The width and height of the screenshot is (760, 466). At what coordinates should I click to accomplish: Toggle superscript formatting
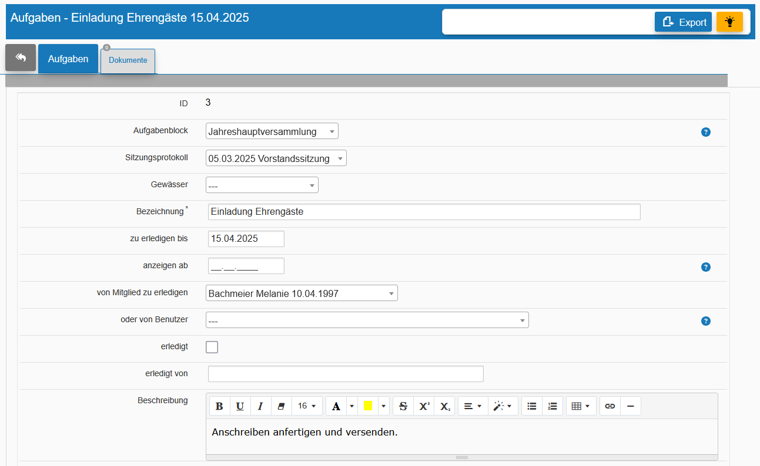(424, 406)
